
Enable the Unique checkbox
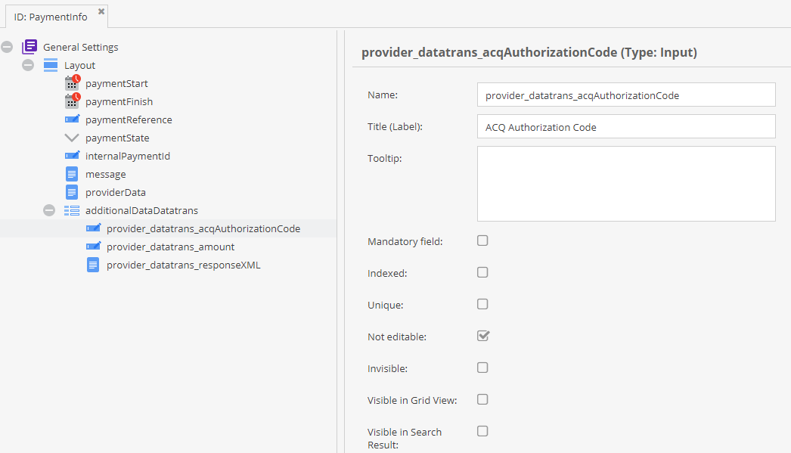[x=482, y=304]
